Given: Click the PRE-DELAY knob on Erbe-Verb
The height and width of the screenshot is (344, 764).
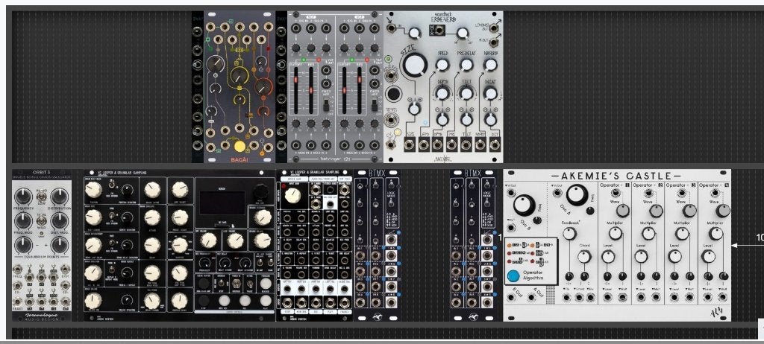Looking at the screenshot, I should tap(466, 65).
